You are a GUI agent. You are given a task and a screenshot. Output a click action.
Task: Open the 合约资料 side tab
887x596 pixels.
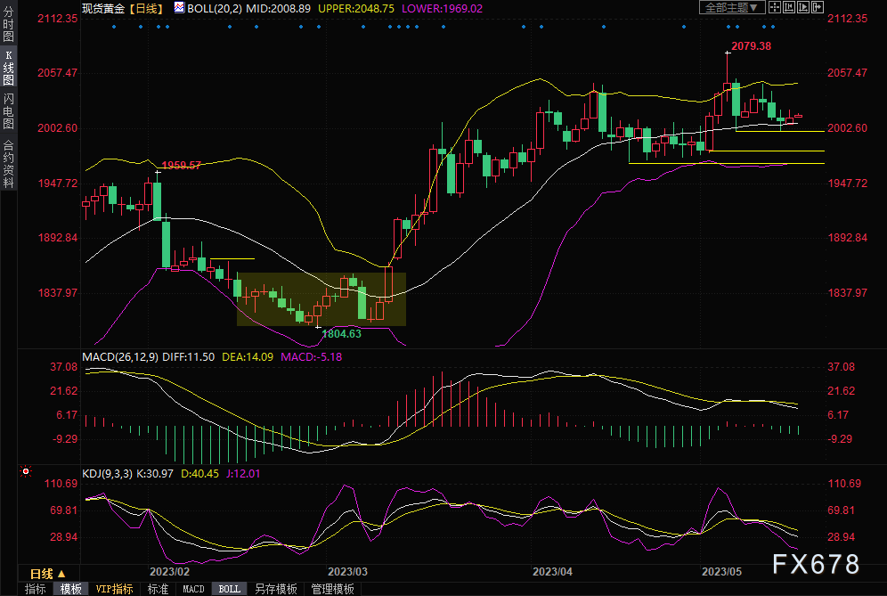(x=8, y=164)
